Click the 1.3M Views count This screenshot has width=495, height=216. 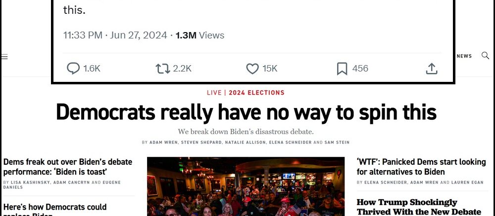[200, 35]
